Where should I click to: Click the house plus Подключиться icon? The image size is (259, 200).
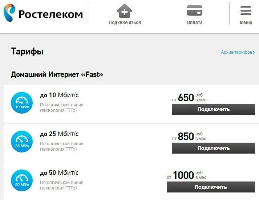[x=125, y=11]
